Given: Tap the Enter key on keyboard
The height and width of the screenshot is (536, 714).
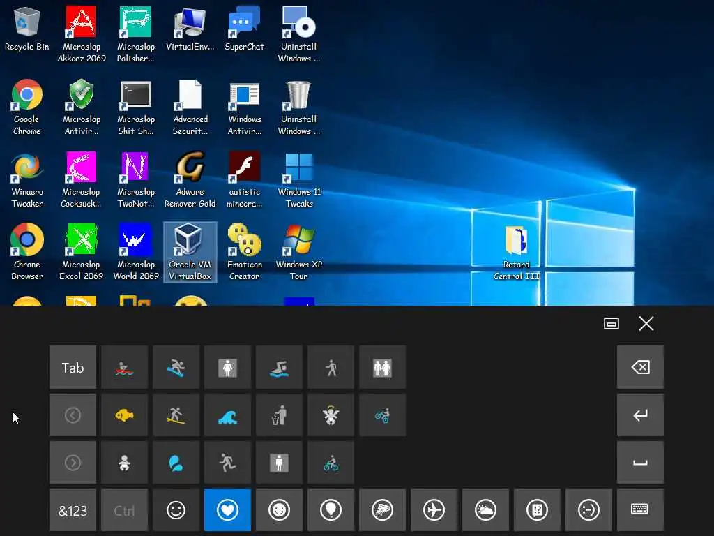Looking at the screenshot, I should [x=640, y=415].
